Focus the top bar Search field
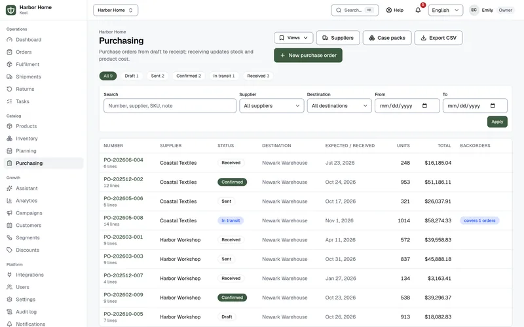The height and width of the screenshot is (327, 524). tap(355, 10)
